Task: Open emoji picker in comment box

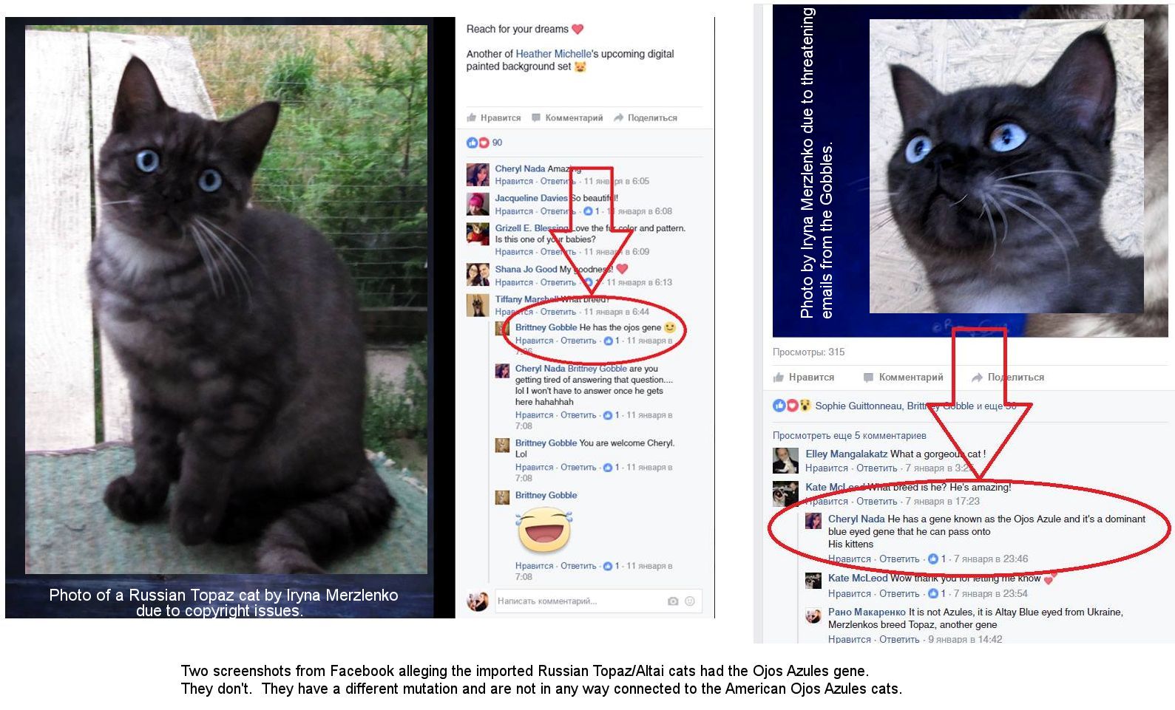Action: coord(690,601)
